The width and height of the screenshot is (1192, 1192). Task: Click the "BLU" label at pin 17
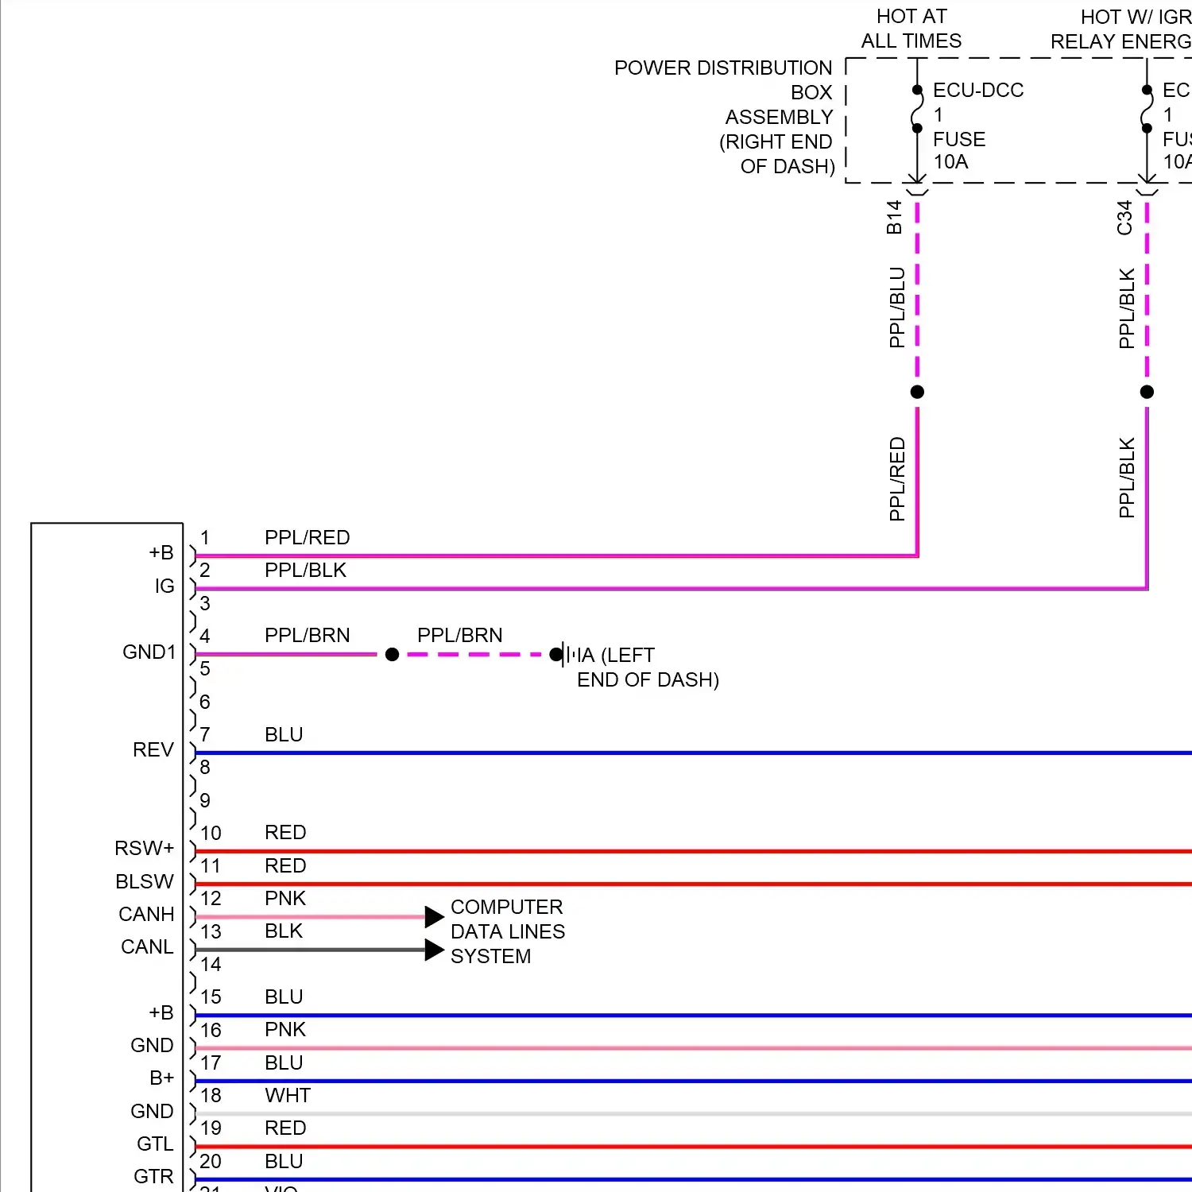click(x=284, y=1063)
